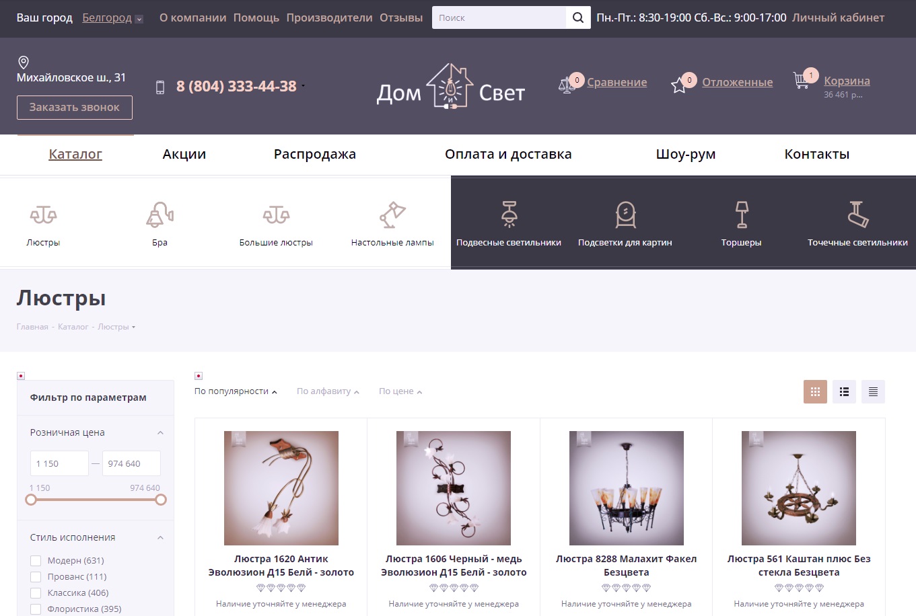Open the Личный кабинет link
Viewport: 916px width, 616px height.
(838, 18)
